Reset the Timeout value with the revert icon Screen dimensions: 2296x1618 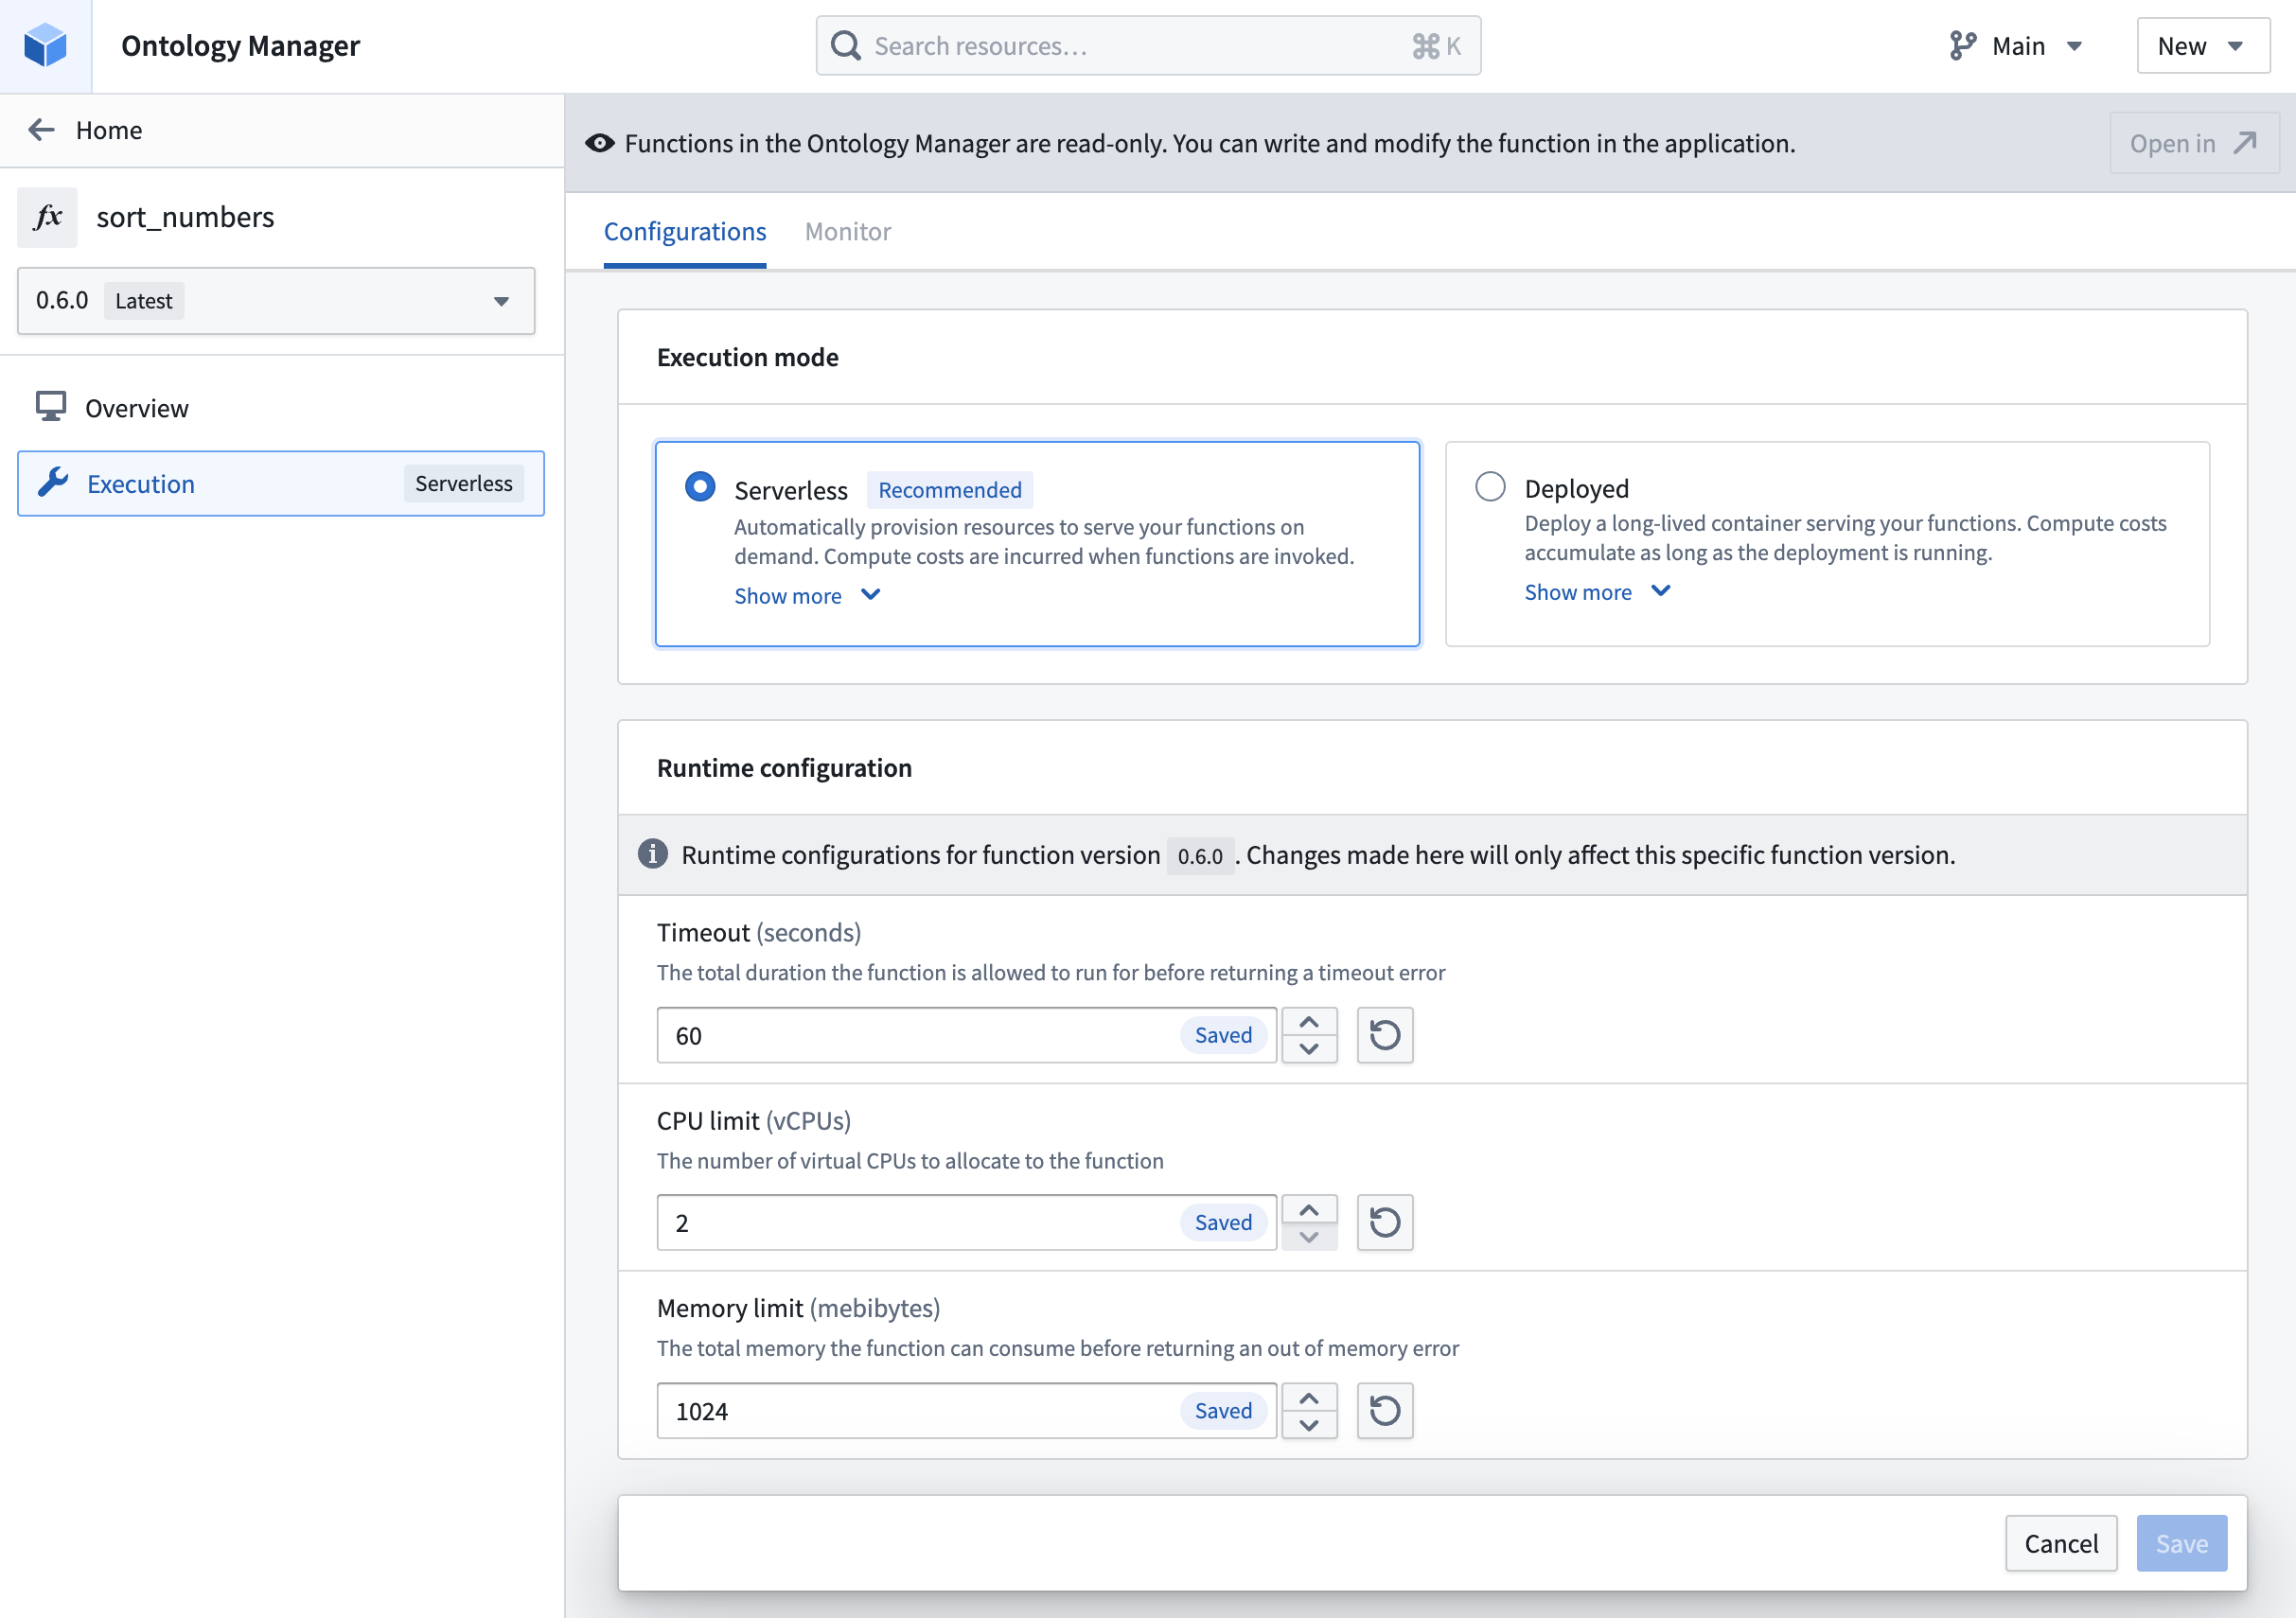pos(1384,1035)
